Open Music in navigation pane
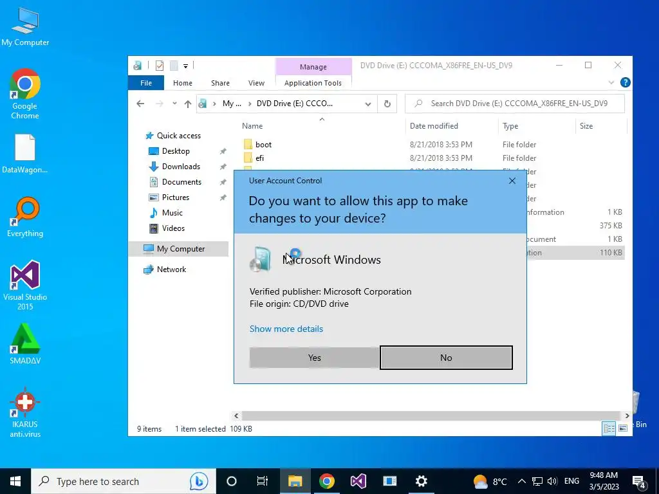 [x=172, y=213]
